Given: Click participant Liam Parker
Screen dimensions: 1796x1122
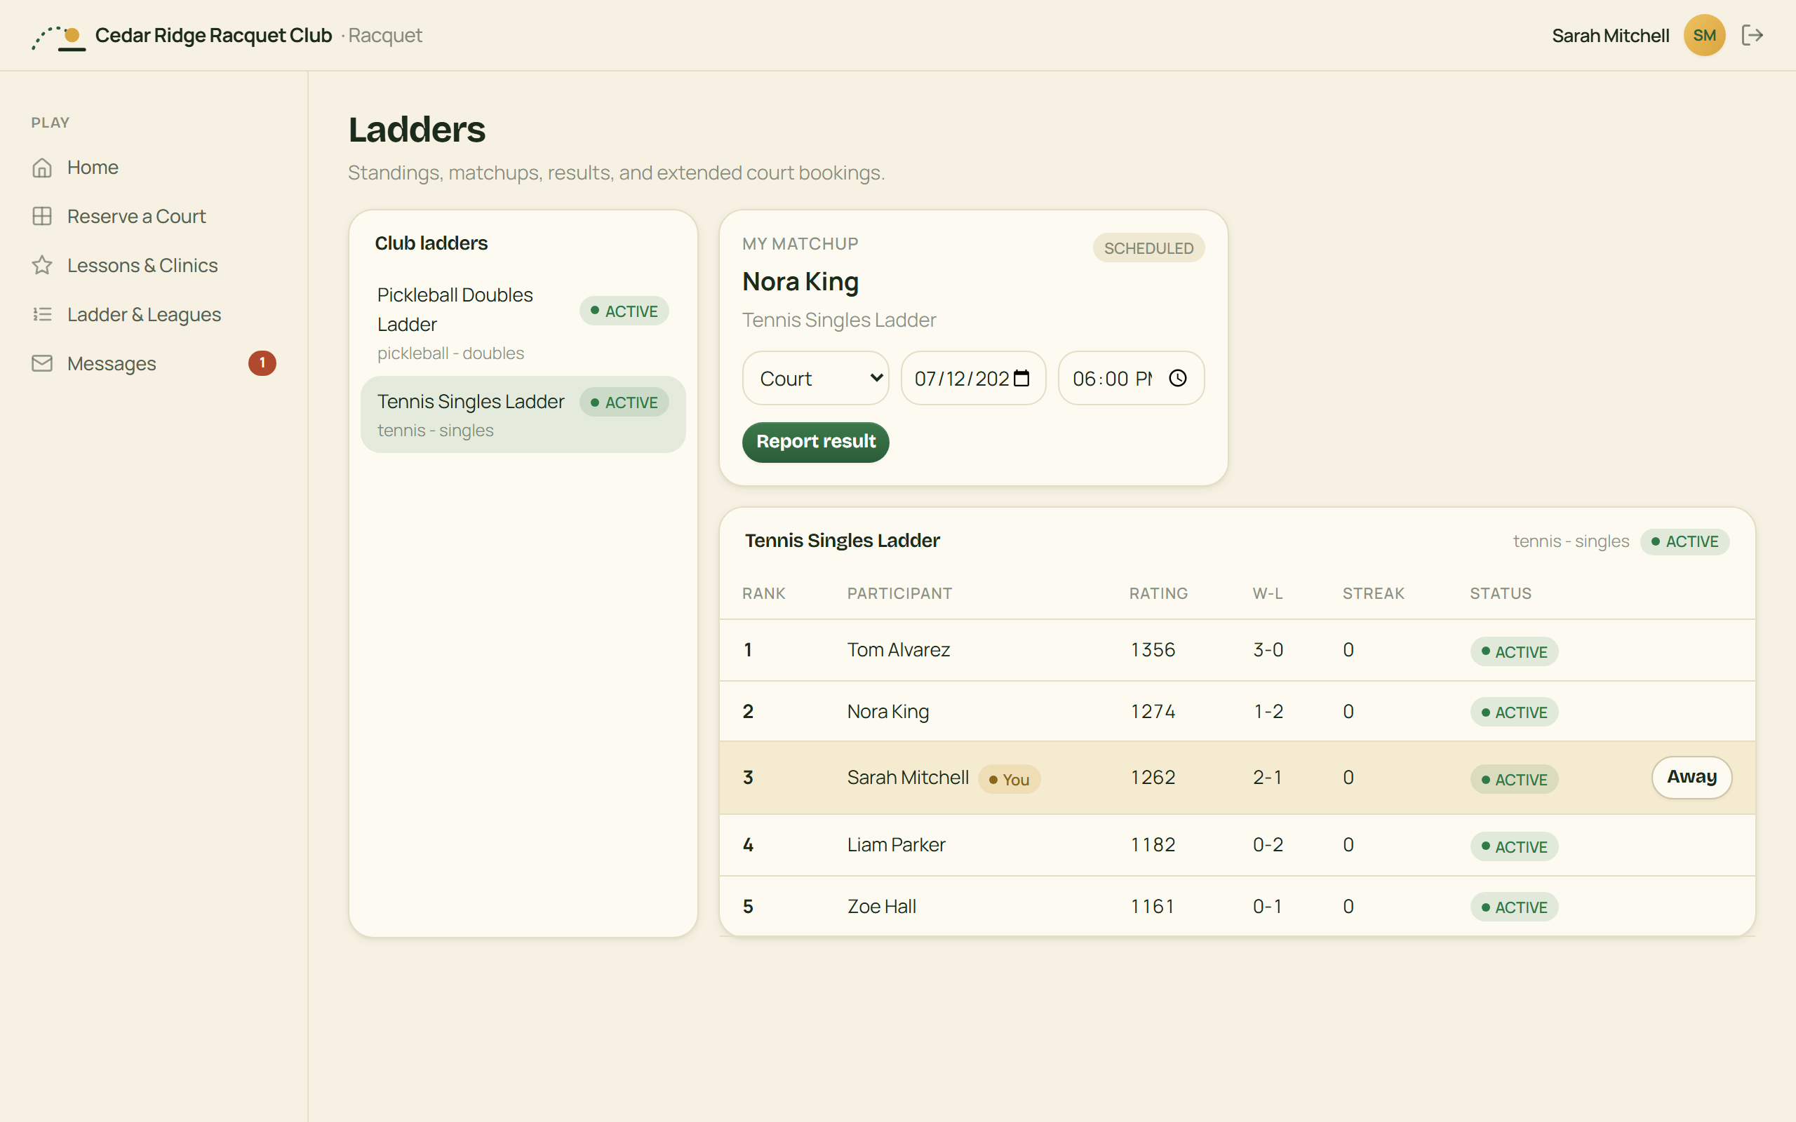Looking at the screenshot, I should coord(896,844).
